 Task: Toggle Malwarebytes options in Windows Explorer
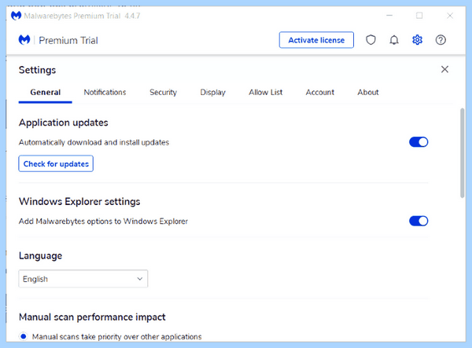tap(419, 222)
